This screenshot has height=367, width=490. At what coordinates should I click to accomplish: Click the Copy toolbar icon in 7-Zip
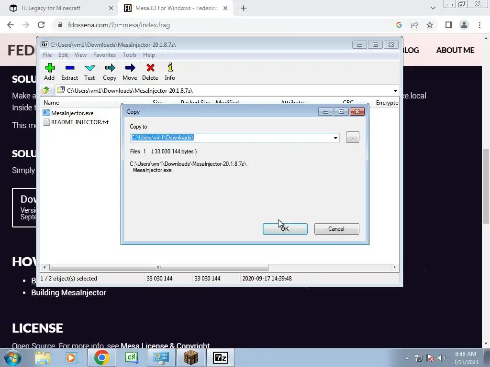110,72
